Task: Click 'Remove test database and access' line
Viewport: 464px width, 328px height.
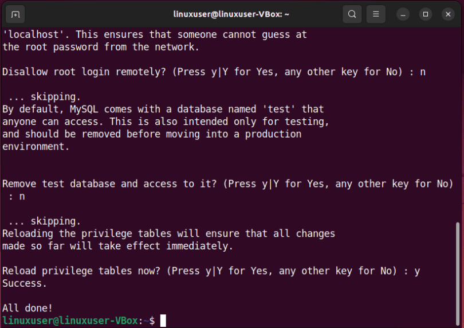Action: pyautogui.click(x=228, y=183)
